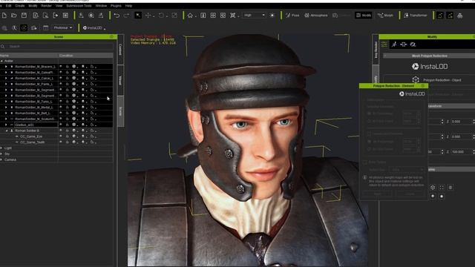Image resolution: width=475 pixels, height=267 pixels.
Task: Choose the Move gizmo tool
Action: (148, 15)
